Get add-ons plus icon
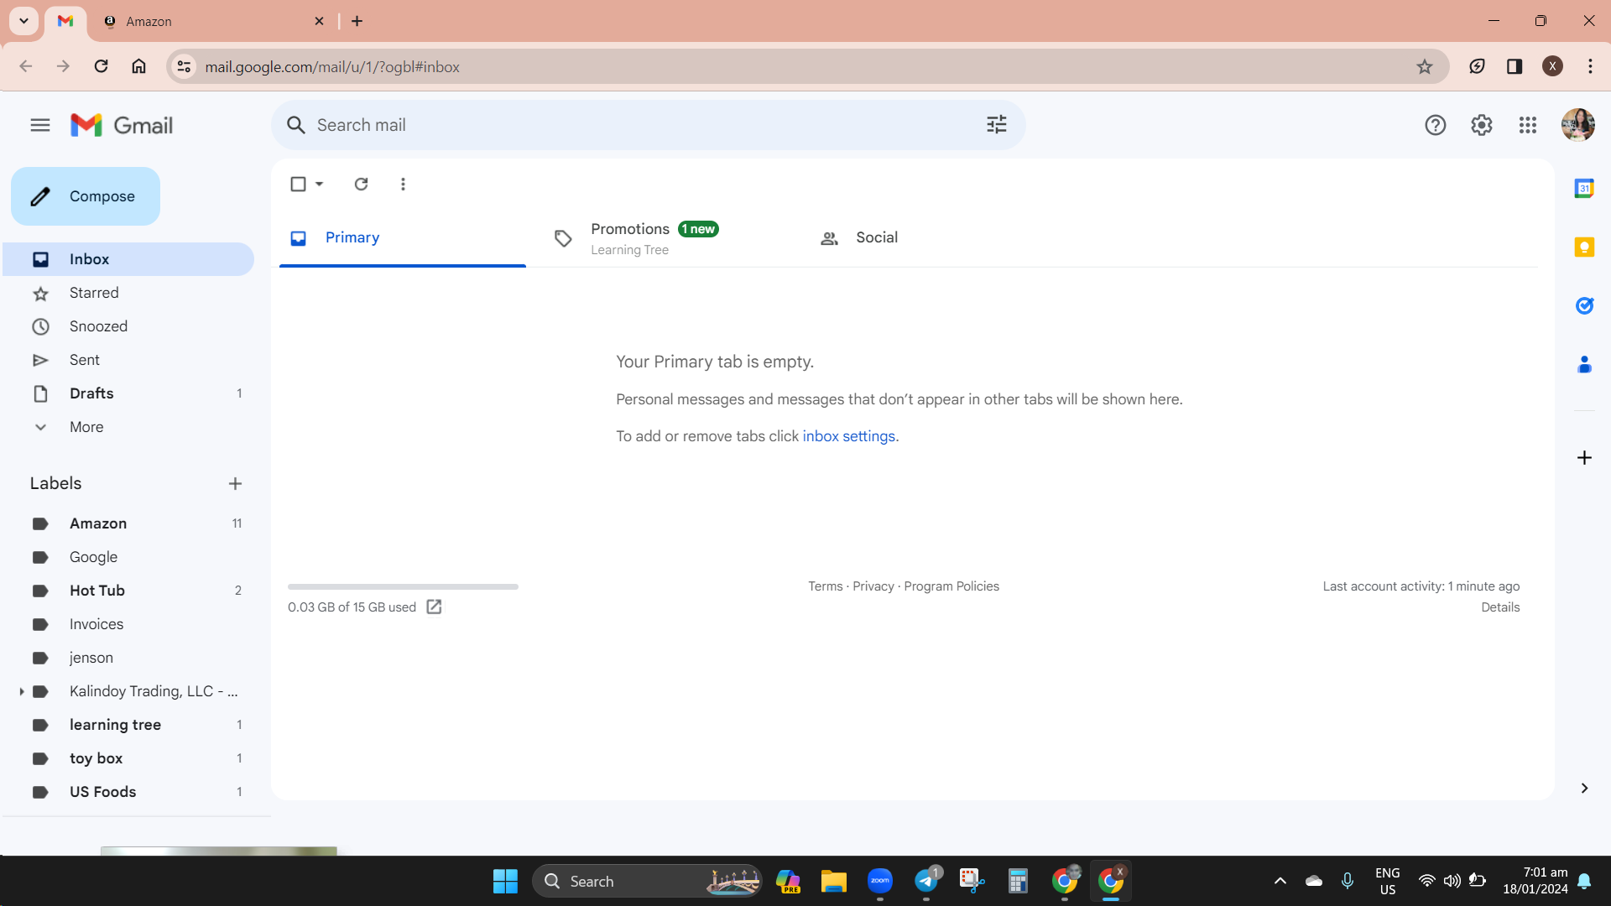The image size is (1611, 906). point(1584,457)
